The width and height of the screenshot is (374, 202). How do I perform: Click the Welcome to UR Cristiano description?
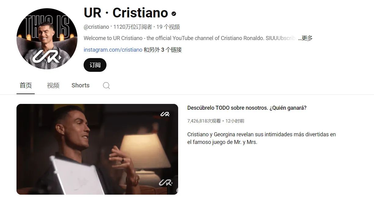tap(189, 38)
